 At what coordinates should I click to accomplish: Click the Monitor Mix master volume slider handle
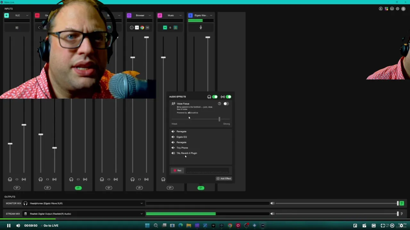point(398,203)
